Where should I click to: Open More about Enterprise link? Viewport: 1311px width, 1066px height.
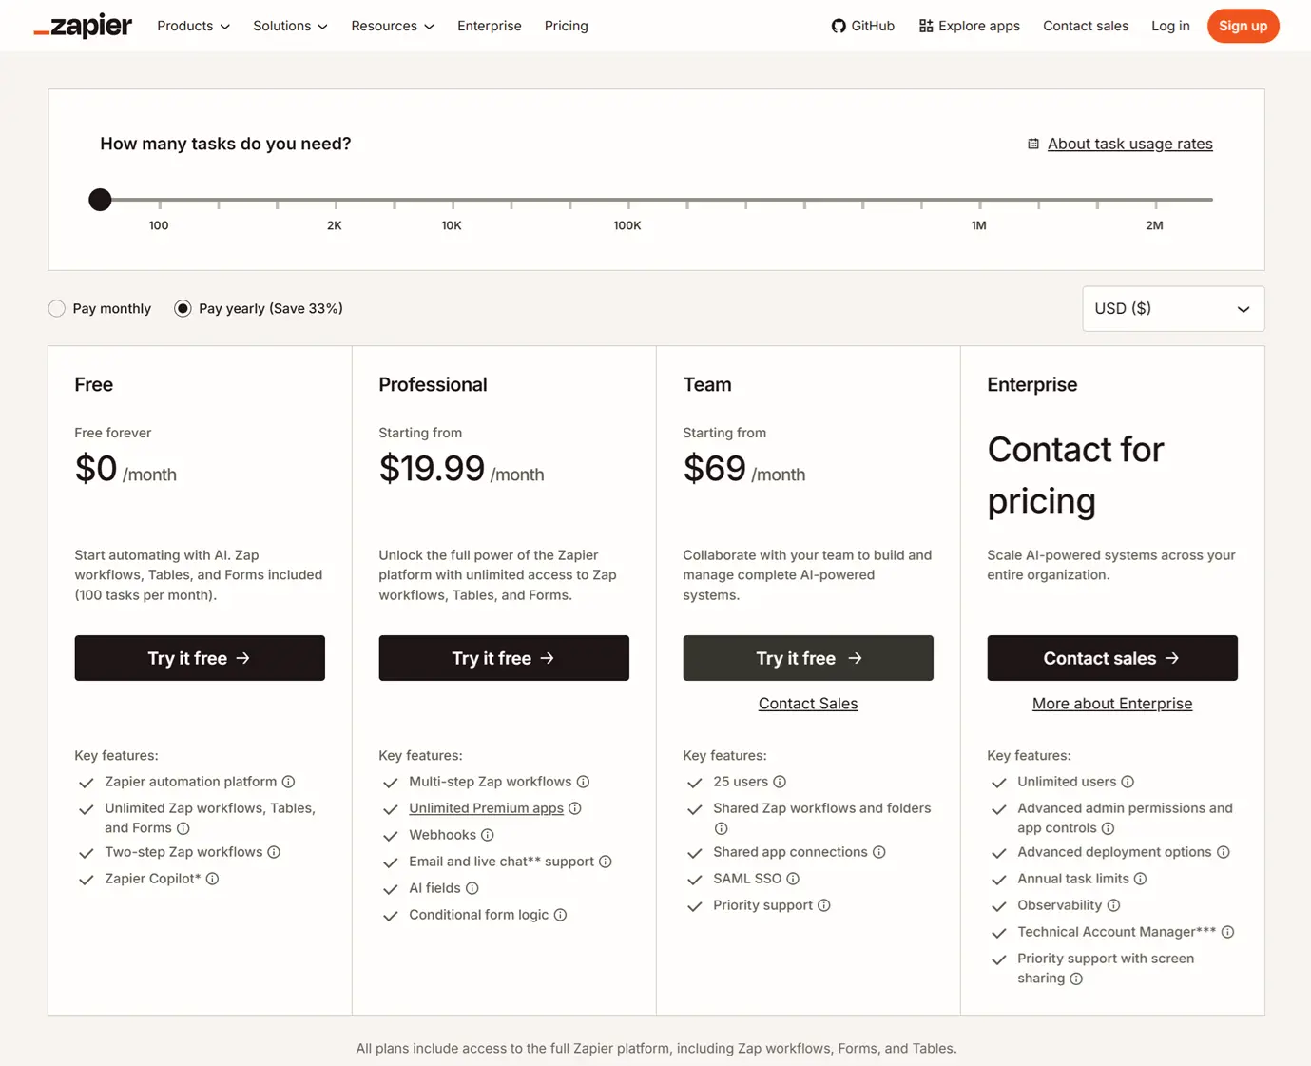(1112, 704)
